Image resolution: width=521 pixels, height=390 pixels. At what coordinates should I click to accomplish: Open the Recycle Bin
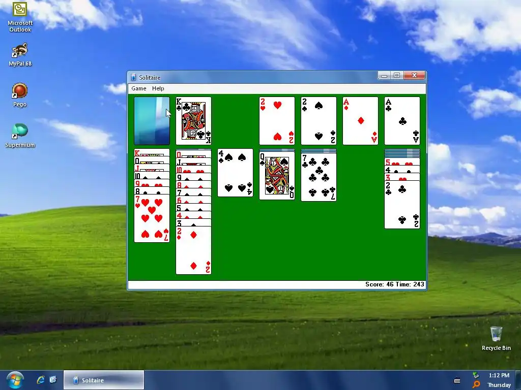click(x=496, y=338)
